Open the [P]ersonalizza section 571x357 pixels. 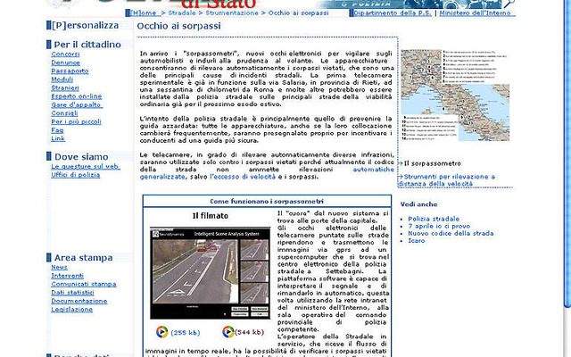tap(86, 26)
